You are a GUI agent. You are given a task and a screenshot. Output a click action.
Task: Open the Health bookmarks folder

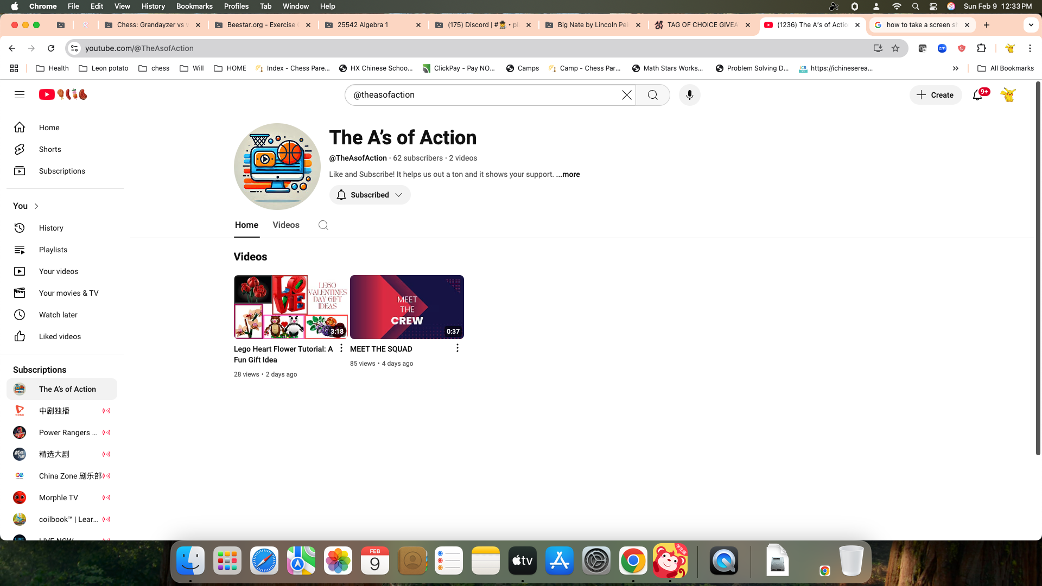(x=52, y=68)
